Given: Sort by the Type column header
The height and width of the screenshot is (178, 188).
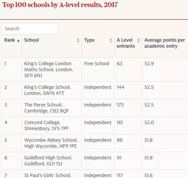Looking at the screenshot, I should 89,40.
